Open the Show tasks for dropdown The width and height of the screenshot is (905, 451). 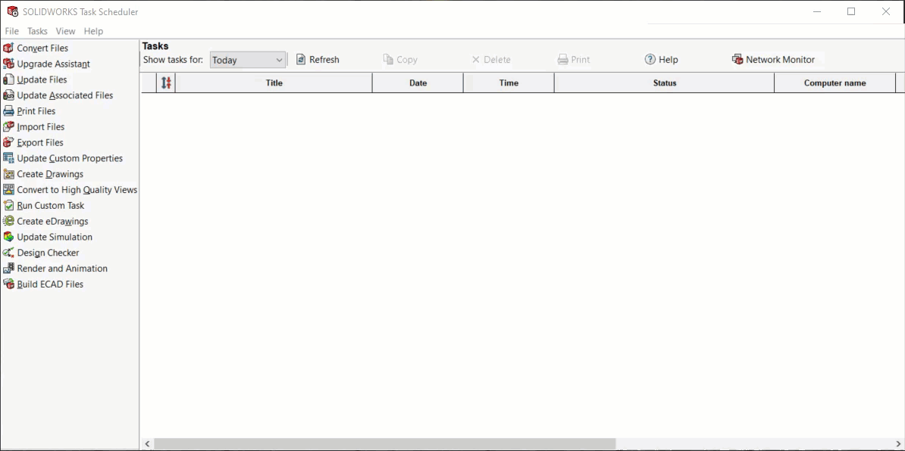point(248,59)
